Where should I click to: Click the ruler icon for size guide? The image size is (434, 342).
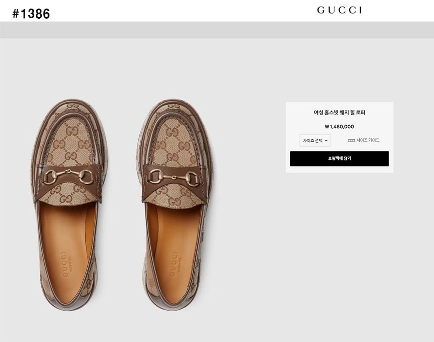point(351,140)
